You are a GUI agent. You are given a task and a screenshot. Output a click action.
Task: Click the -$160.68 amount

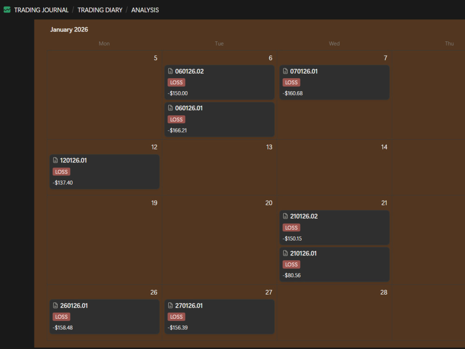tap(292, 93)
